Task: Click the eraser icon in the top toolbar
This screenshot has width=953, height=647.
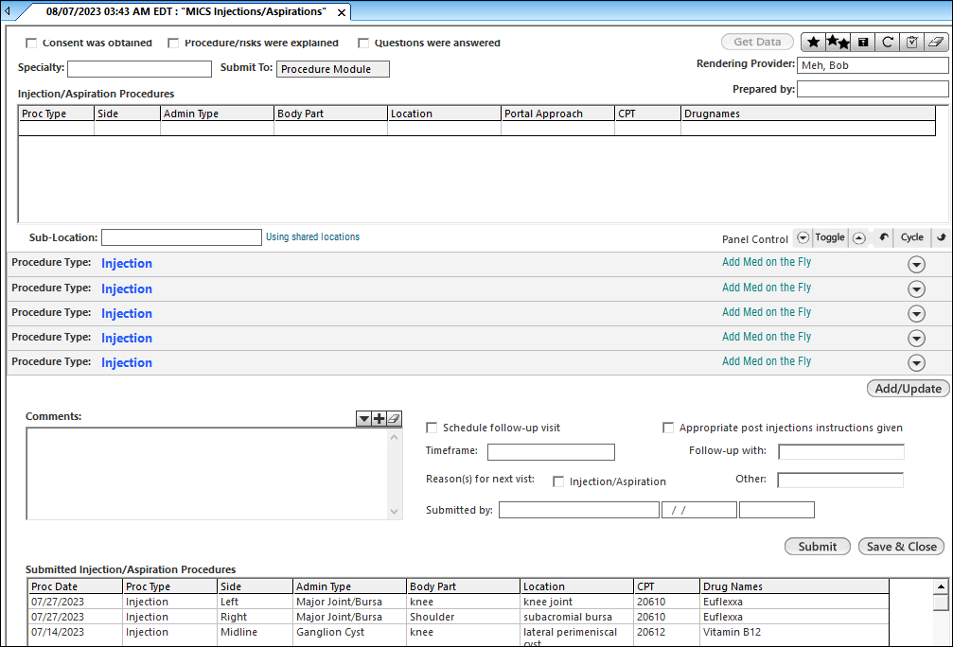Action: point(937,42)
